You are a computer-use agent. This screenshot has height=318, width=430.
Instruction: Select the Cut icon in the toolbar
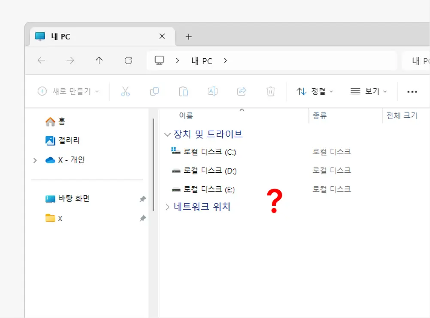click(125, 91)
